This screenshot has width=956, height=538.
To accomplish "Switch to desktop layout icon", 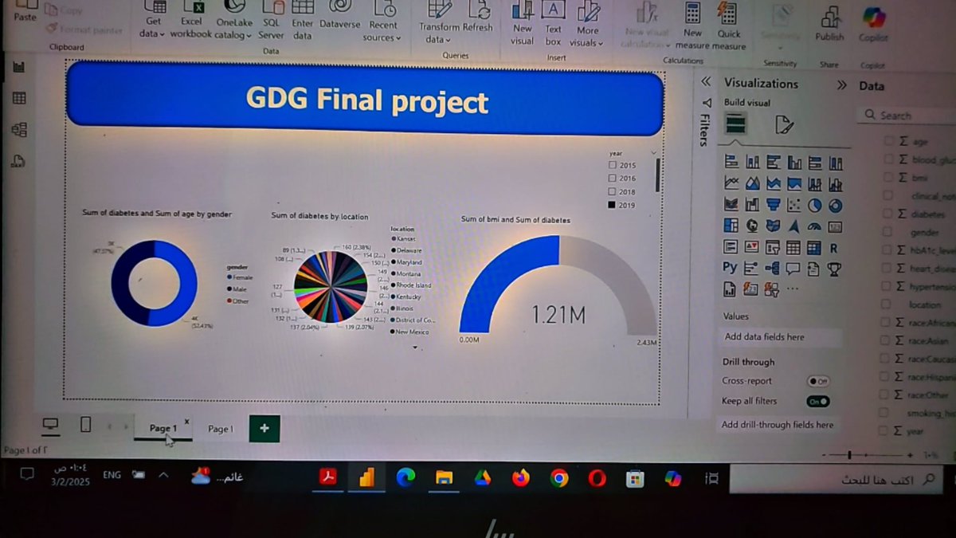I will (50, 426).
